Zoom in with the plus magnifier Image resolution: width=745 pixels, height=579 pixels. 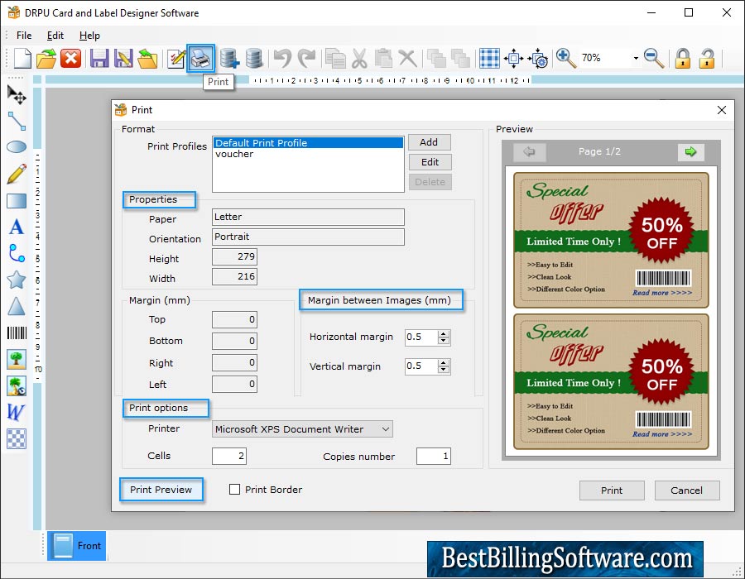[566, 59]
